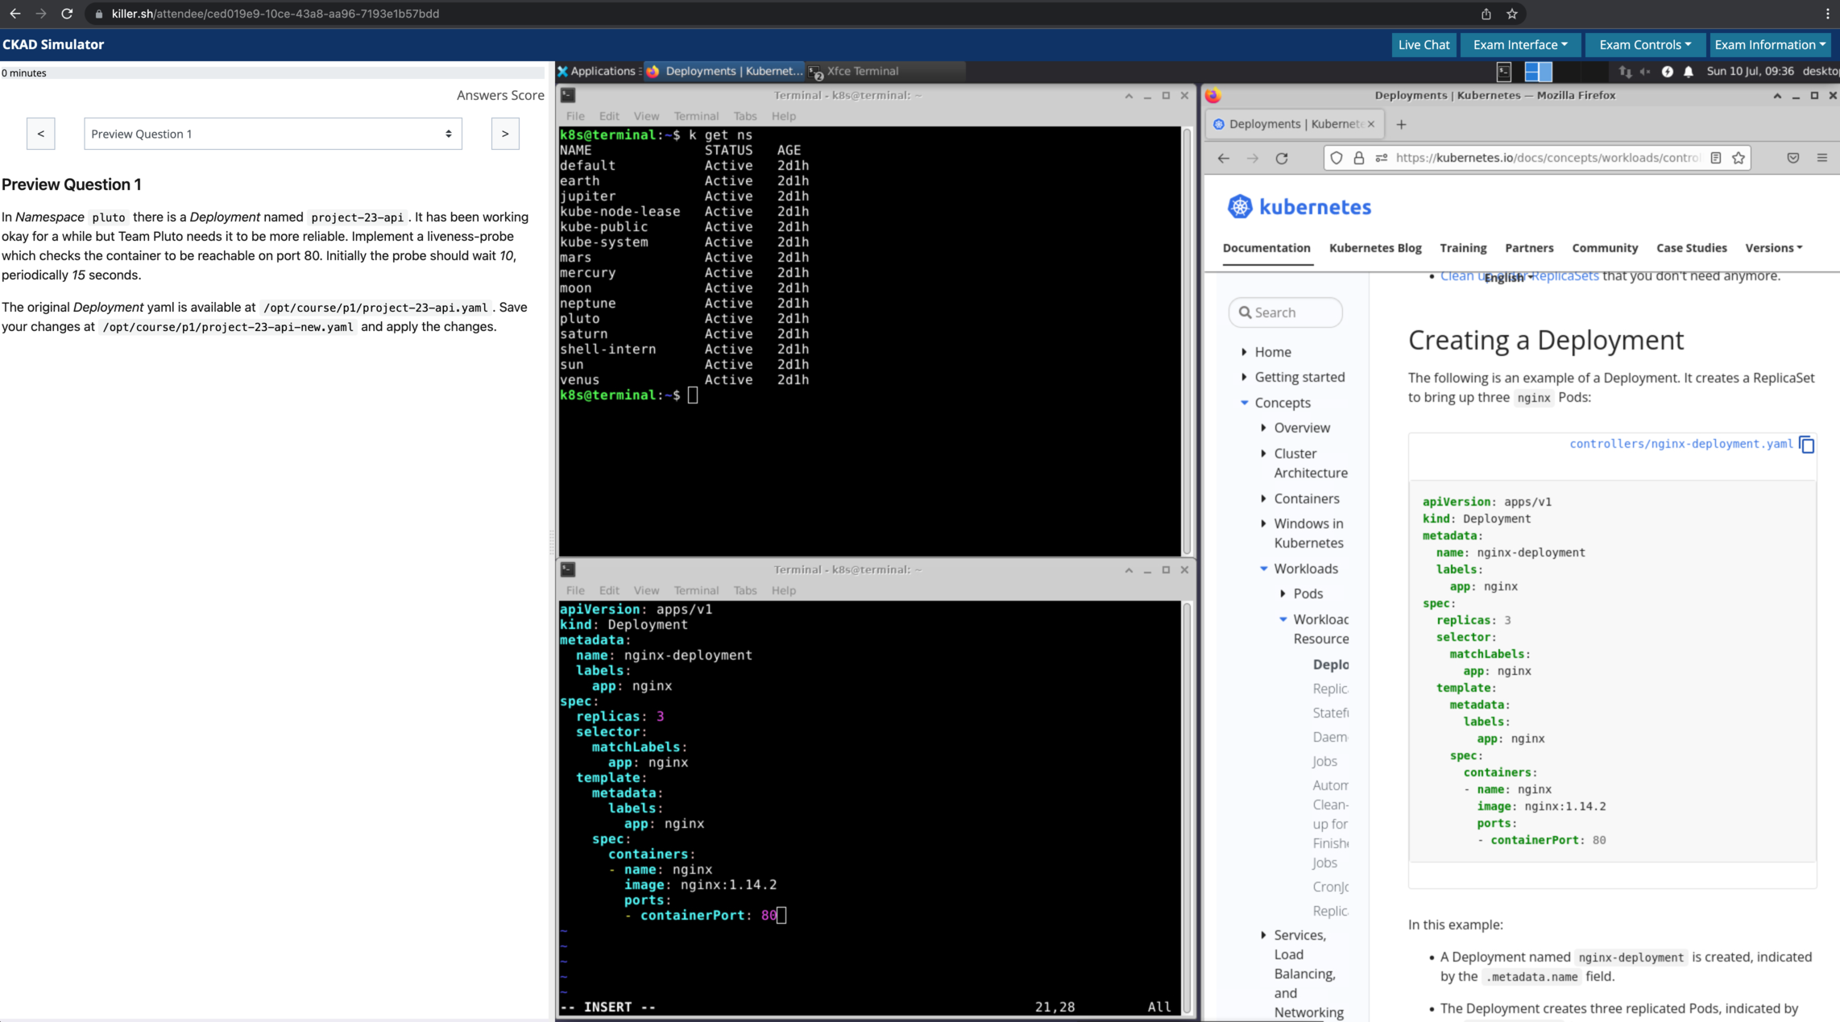Open Versions dropdown on Kubernetes site
The height and width of the screenshot is (1022, 1840).
pyautogui.click(x=1773, y=248)
